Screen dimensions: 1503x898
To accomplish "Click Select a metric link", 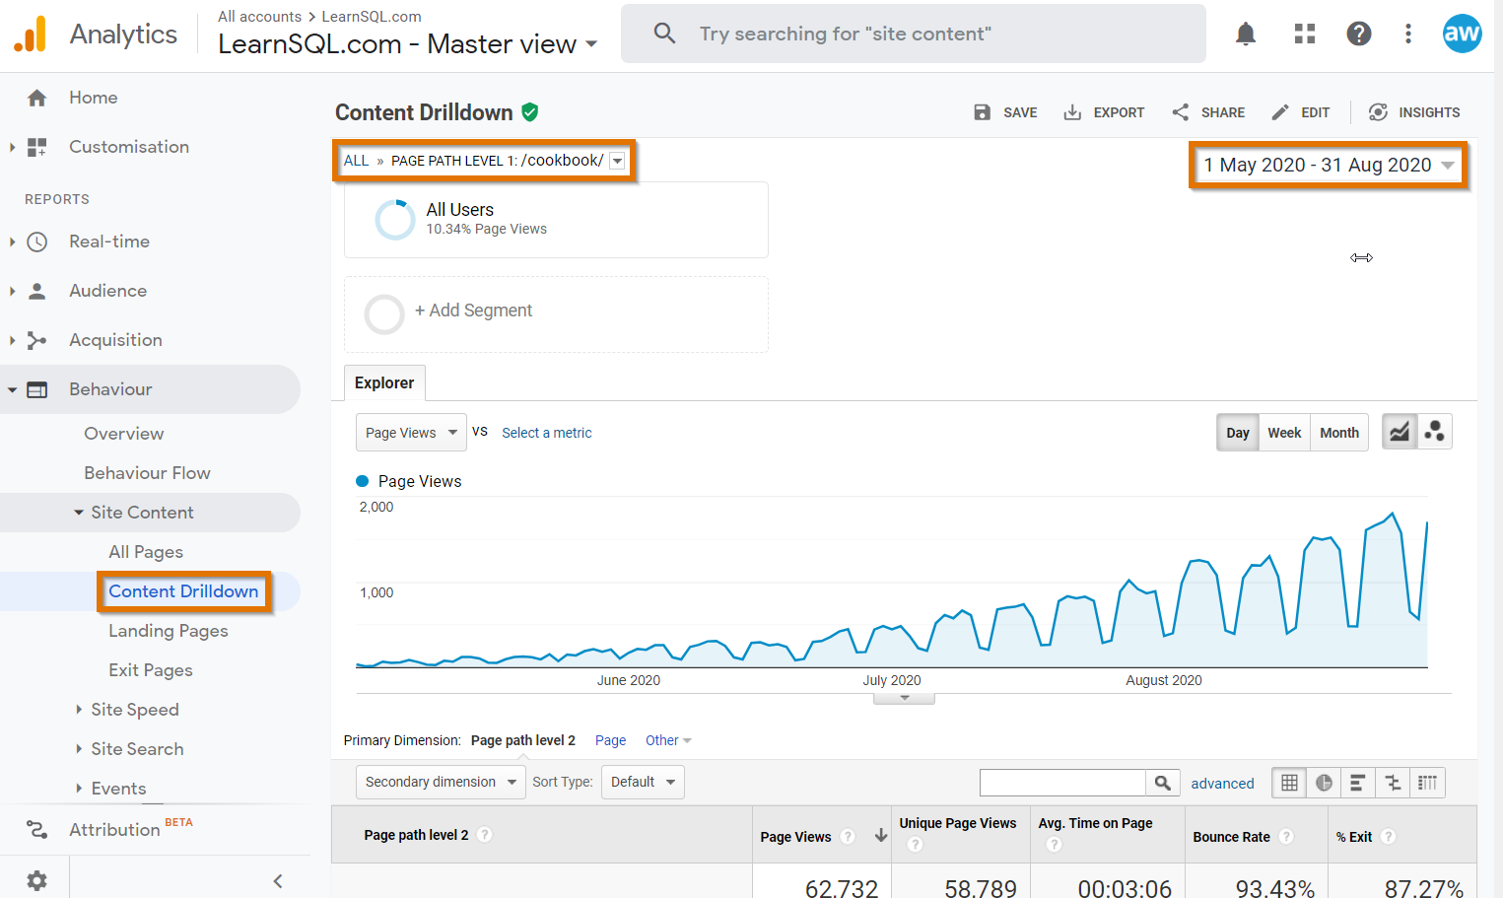I will pyautogui.click(x=547, y=433).
